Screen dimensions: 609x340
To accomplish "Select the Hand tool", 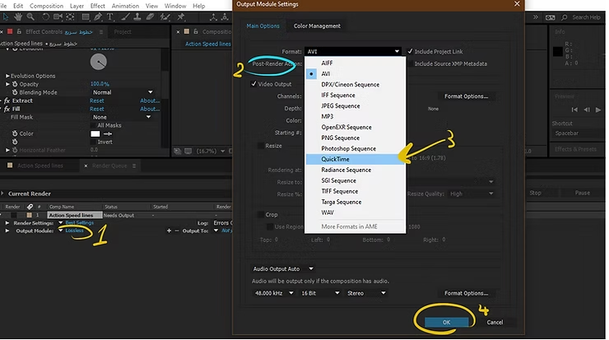I will tap(18, 16).
